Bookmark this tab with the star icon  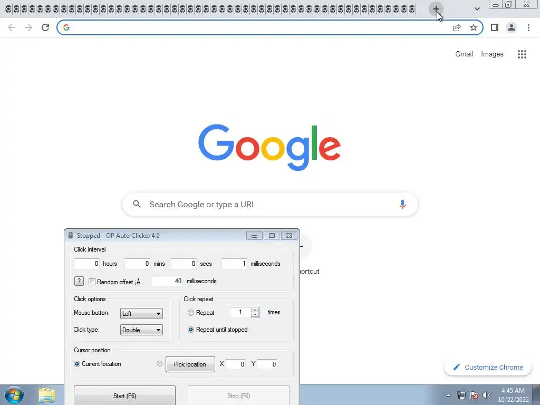(474, 27)
